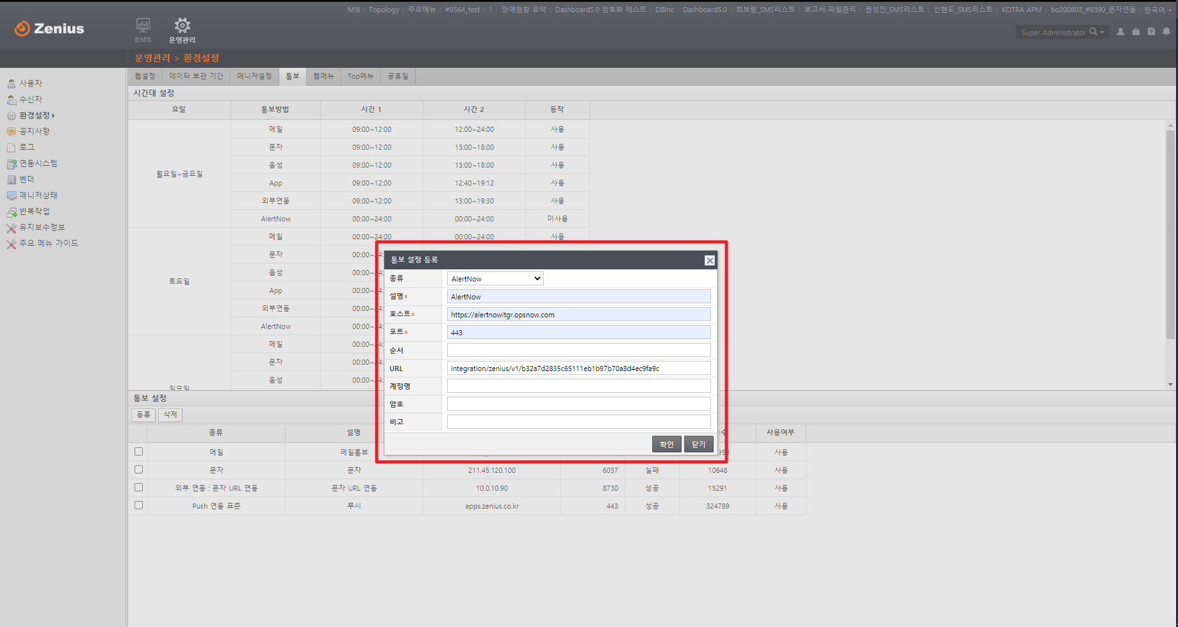Click the 삭제 button under 통보 설정
The image size is (1178, 627).
[x=170, y=415]
